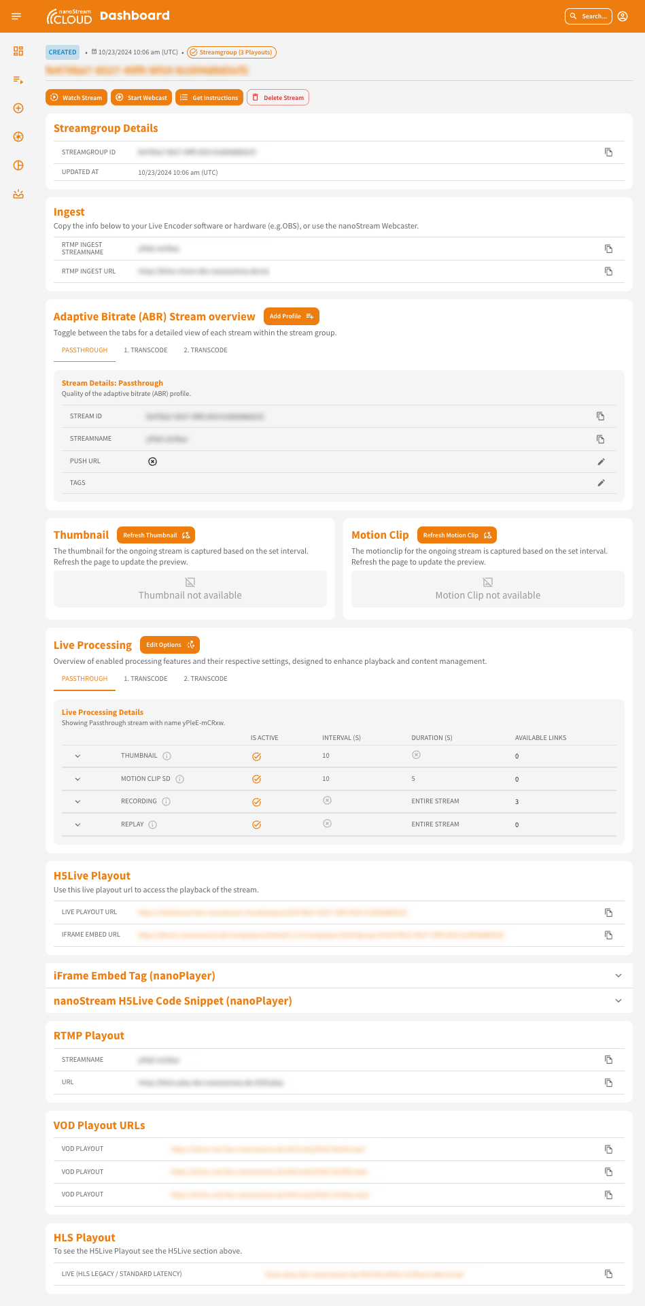Copy the Live Playout URL
Viewport: 645px width, 1306px height.
pos(609,913)
